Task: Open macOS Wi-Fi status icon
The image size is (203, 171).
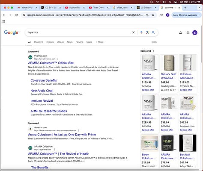Action: pos(158,2)
